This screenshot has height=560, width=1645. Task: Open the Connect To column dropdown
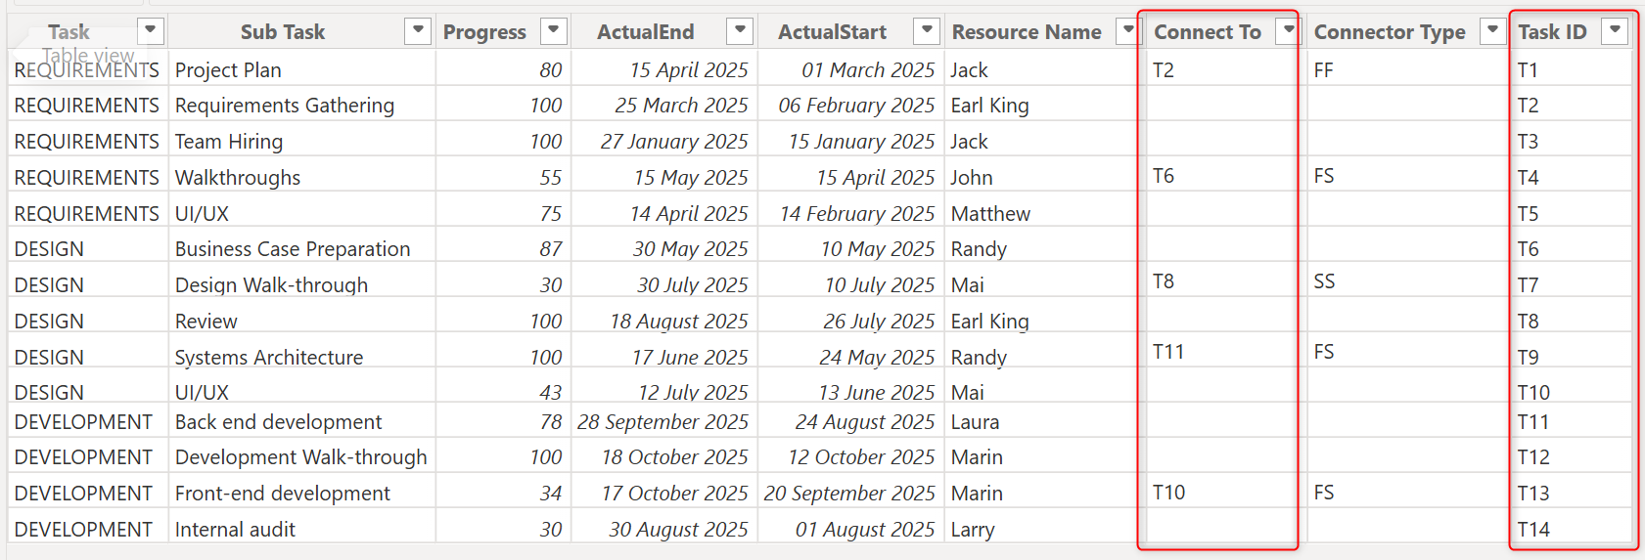[1289, 30]
